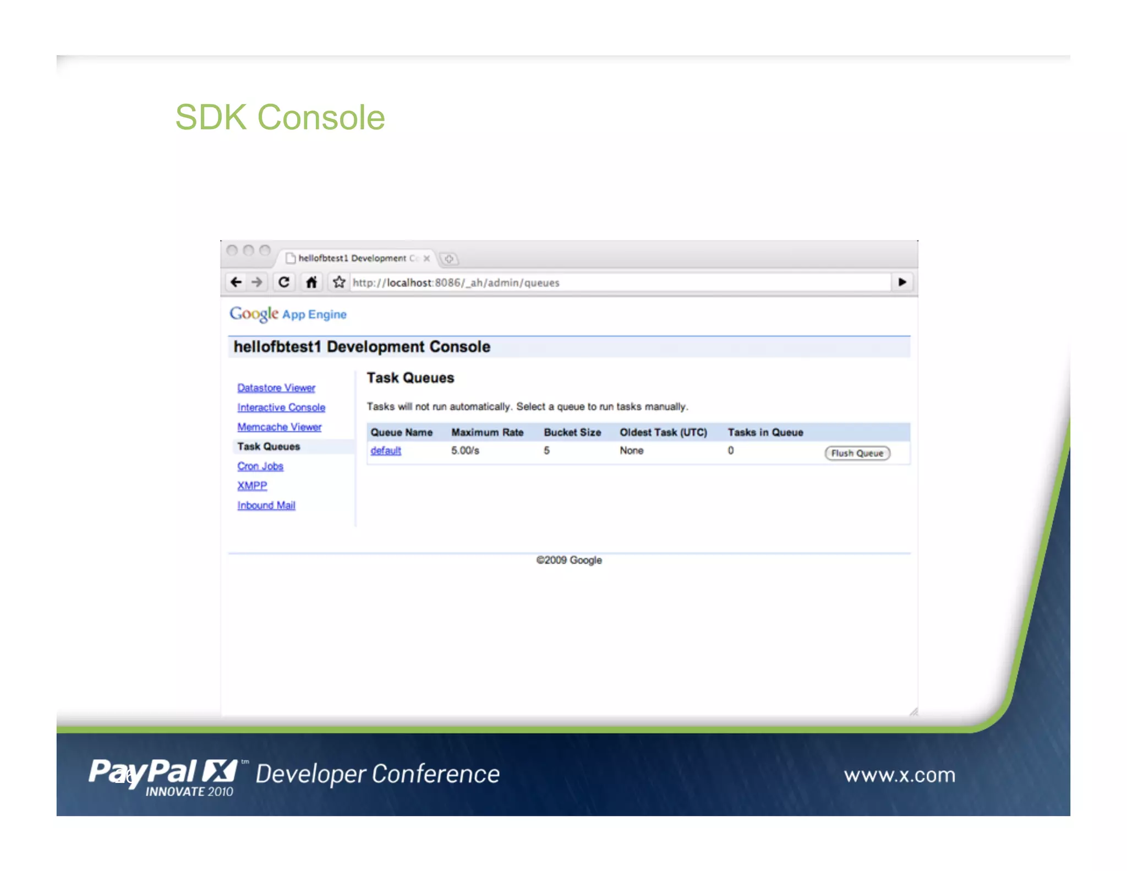The width and height of the screenshot is (1127, 871).
Task: Click the browser forward arrow
Action: pos(257,282)
